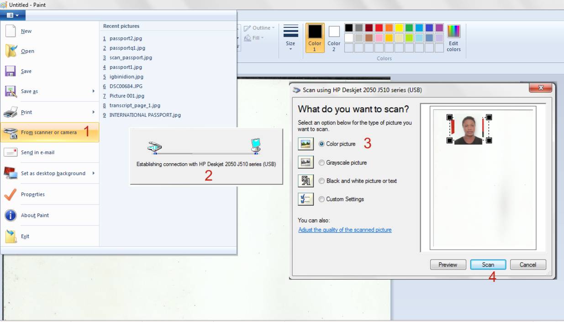Click the Print printer icon
Screen dimensions: 564x322
point(11,112)
